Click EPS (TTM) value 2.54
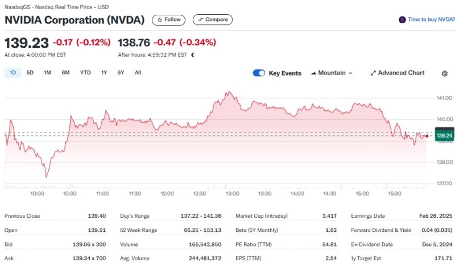Screen dimensions: 455x266 331,258
